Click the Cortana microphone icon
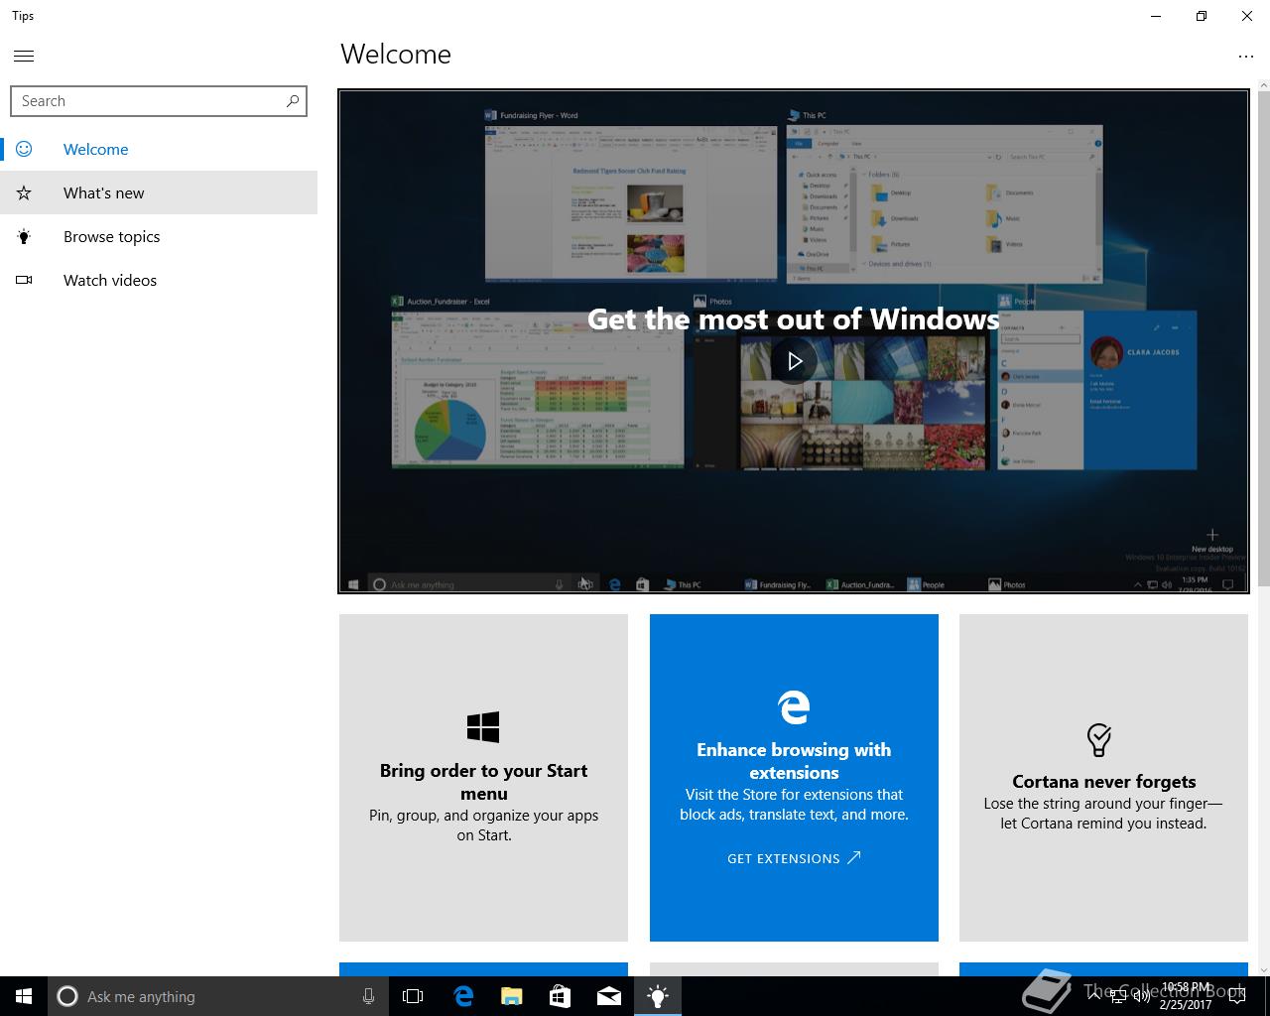This screenshot has height=1016, width=1270. (x=368, y=996)
